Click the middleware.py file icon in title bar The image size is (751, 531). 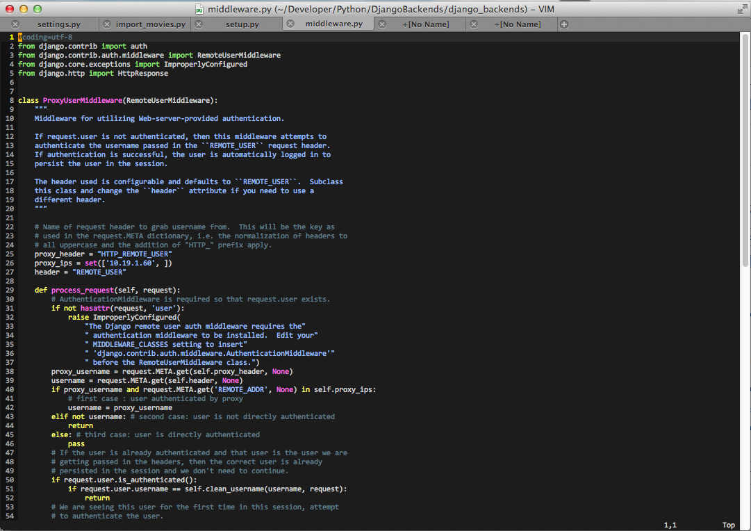click(199, 9)
